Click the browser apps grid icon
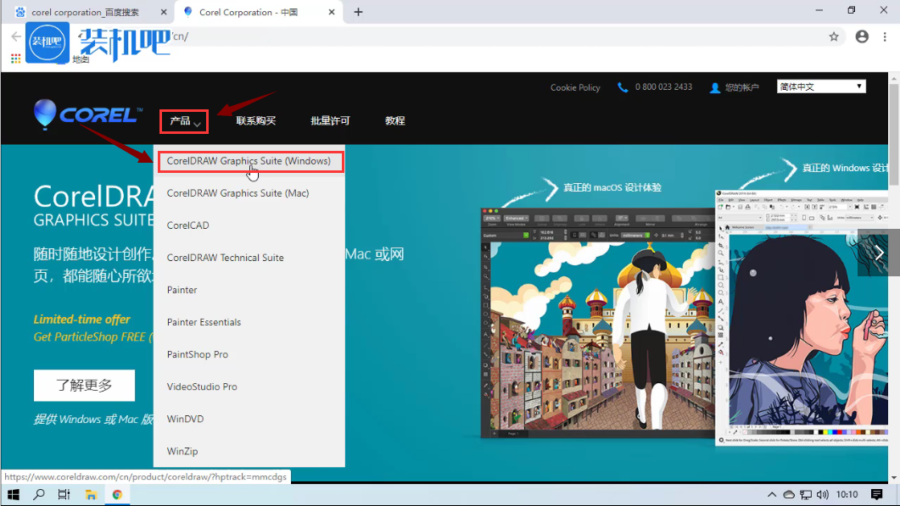The height and width of the screenshot is (506, 900). [15, 58]
